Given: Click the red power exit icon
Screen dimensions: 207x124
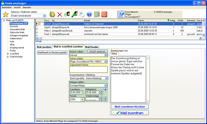Looking at the screenshot, I should point(104,14).
